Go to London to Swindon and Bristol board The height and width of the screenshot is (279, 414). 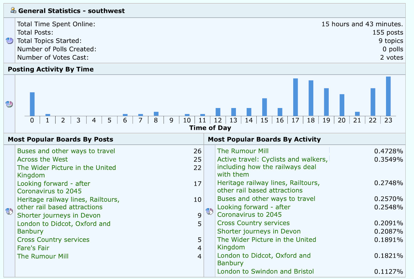tap(265, 271)
